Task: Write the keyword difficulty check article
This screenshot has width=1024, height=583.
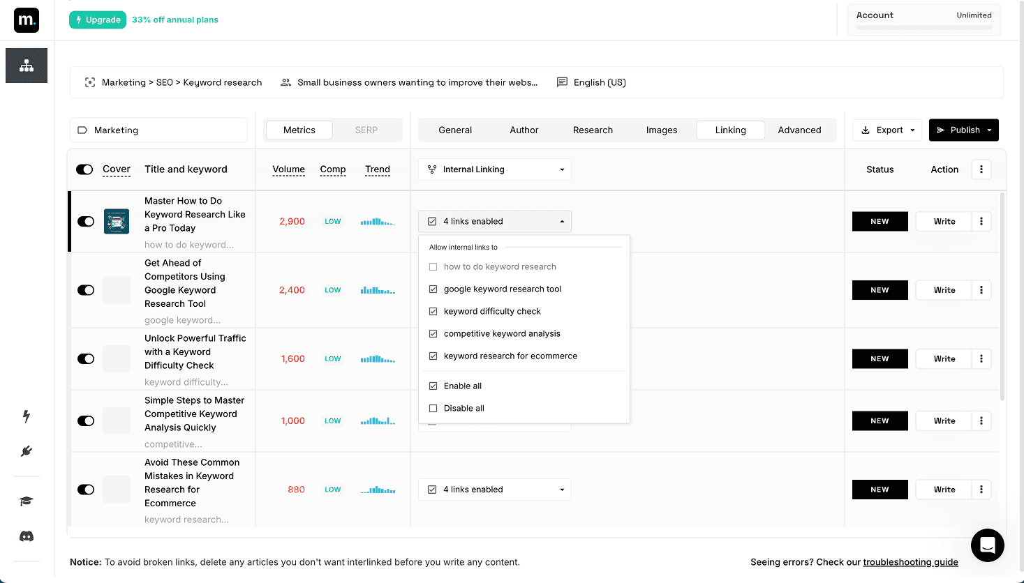Action: [943, 358]
